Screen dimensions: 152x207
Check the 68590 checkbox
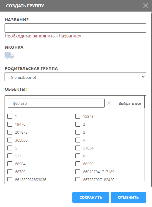78,164
